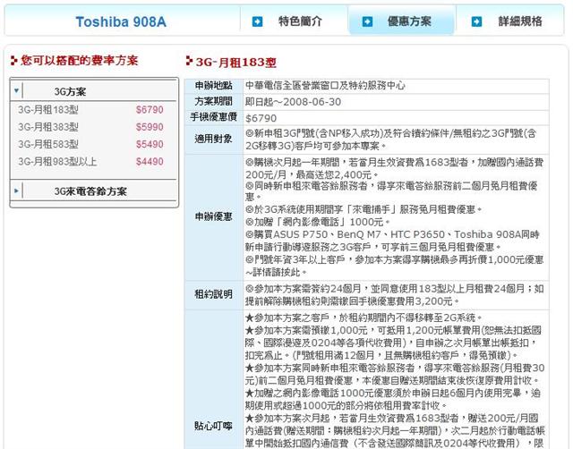Click the 3G來電答鈴方案 header label

coord(90,191)
